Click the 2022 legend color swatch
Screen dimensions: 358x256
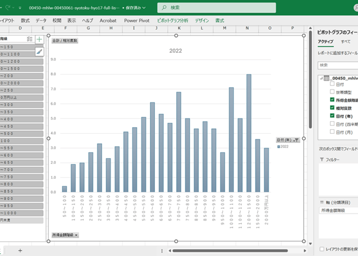pyautogui.click(x=279, y=147)
